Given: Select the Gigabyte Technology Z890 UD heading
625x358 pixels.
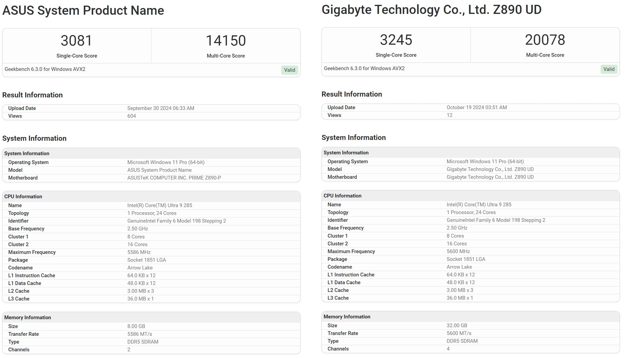Looking at the screenshot, I should [431, 10].
